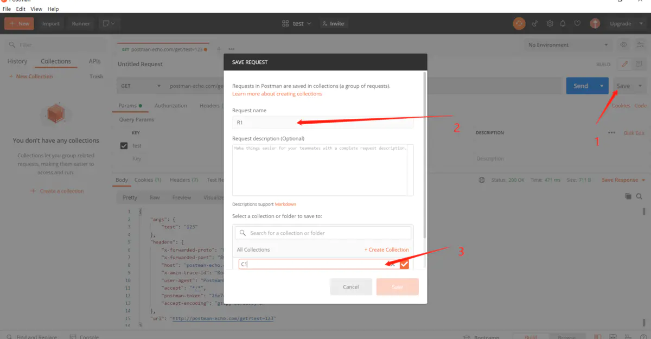Image resolution: width=651 pixels, height=339 pixels.
Task: Open the GET method dropdown
Action: [x=141, y=86]
